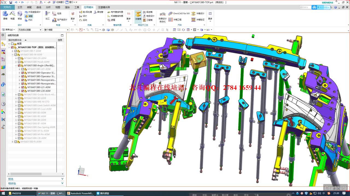The image size is (350, 196).
Task: Switch to the 曲线 Curve ribbon tab
Action: 39,7
